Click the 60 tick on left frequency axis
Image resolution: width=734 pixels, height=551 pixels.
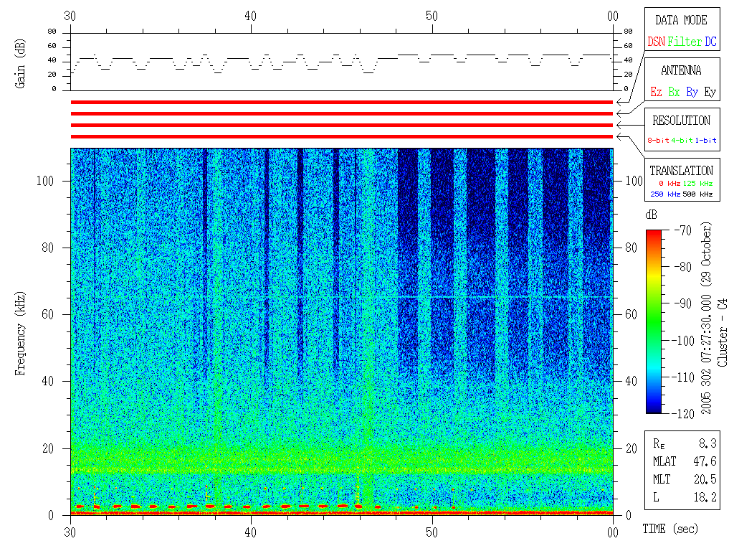click(x=48, y=314)
